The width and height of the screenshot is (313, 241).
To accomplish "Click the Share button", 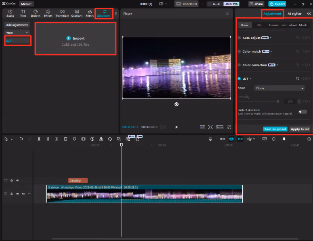I will coord(256,4).
